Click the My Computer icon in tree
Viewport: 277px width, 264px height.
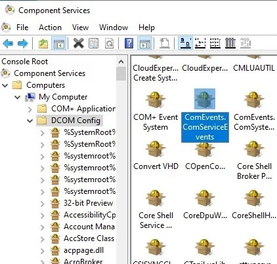coord(30,97)
